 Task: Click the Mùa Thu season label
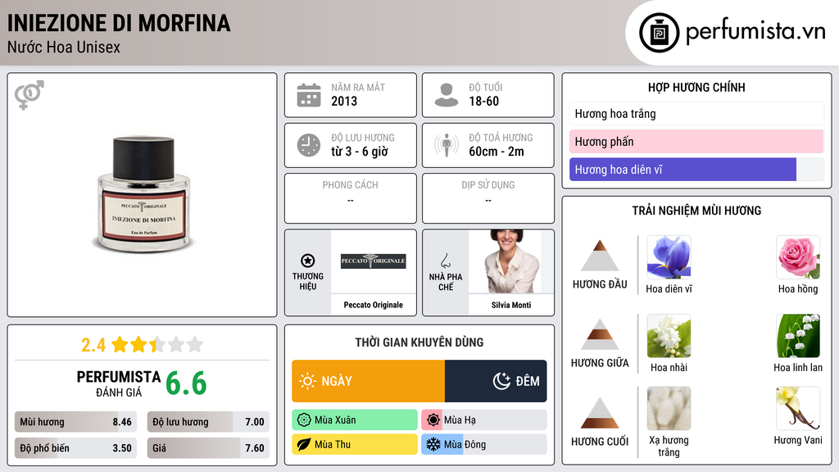[333, 444]
